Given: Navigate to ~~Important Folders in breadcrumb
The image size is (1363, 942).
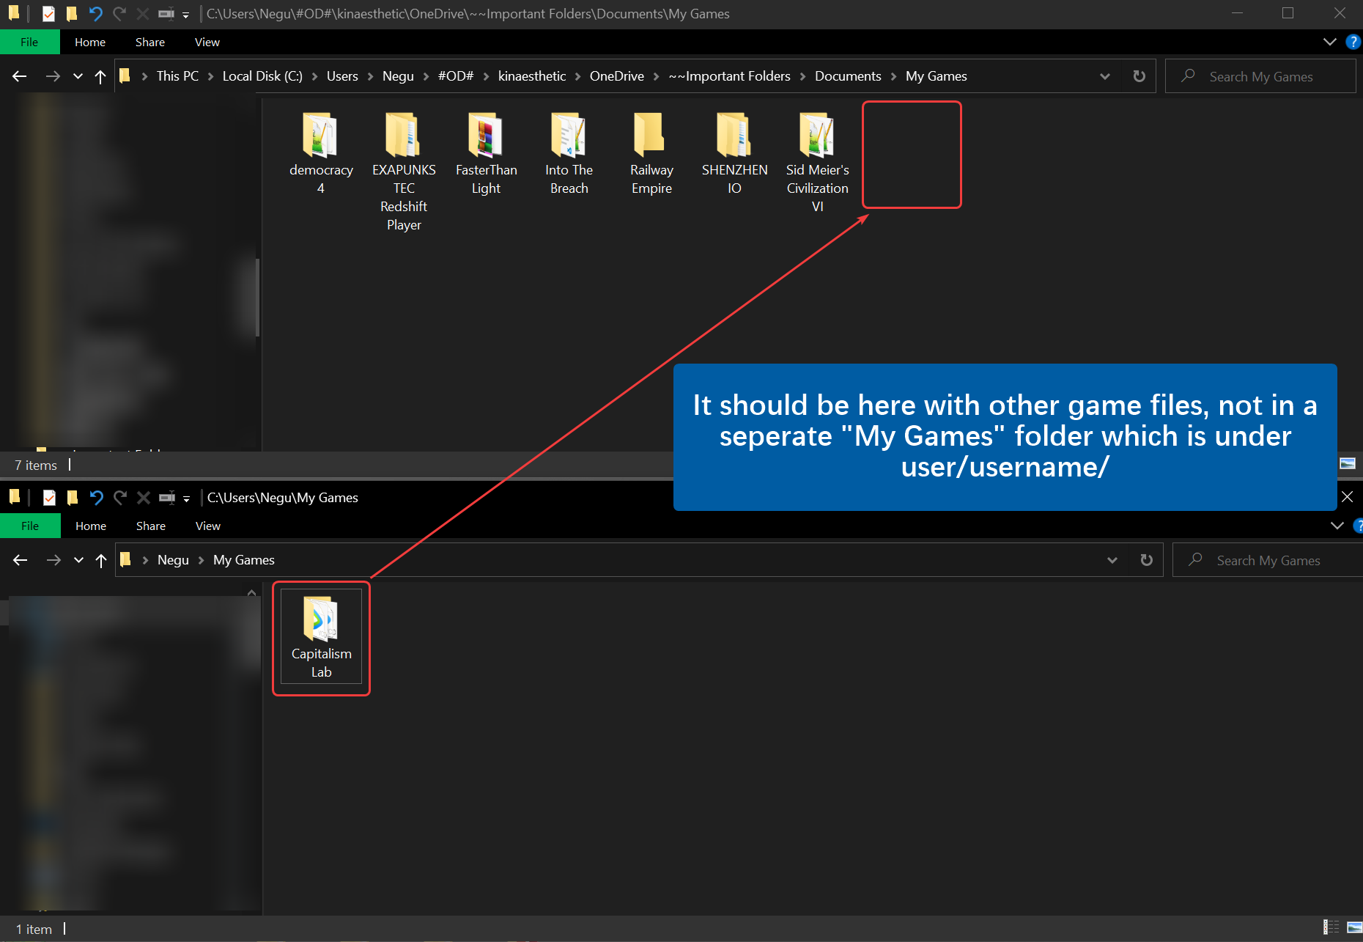Looking at the screenshot, I should coord(729,76).
